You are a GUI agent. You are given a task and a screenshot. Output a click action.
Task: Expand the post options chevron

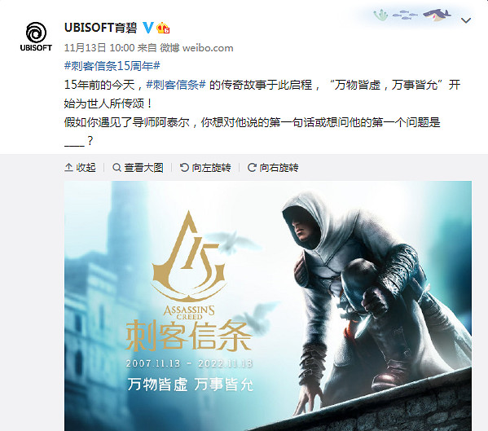coord(465,20)
